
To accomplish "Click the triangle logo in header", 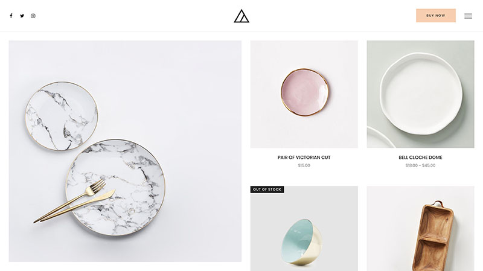I will pyautogui.click(x=241, y=16).
